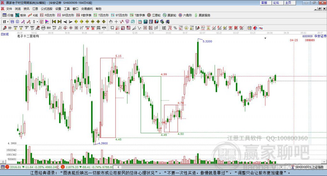Open the 江恩轮 Gann wheel

[154, 15]
